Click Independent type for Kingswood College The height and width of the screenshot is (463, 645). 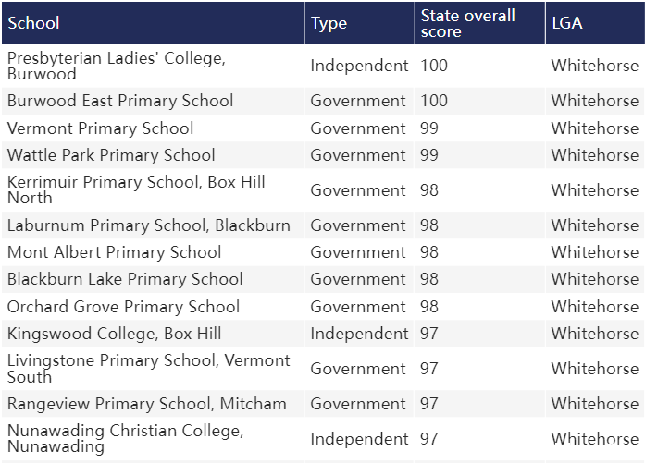click(x=359, y=334)
